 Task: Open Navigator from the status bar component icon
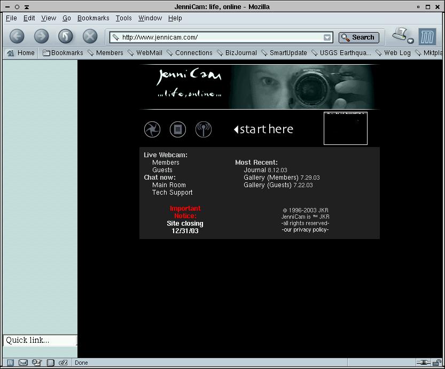10,363
